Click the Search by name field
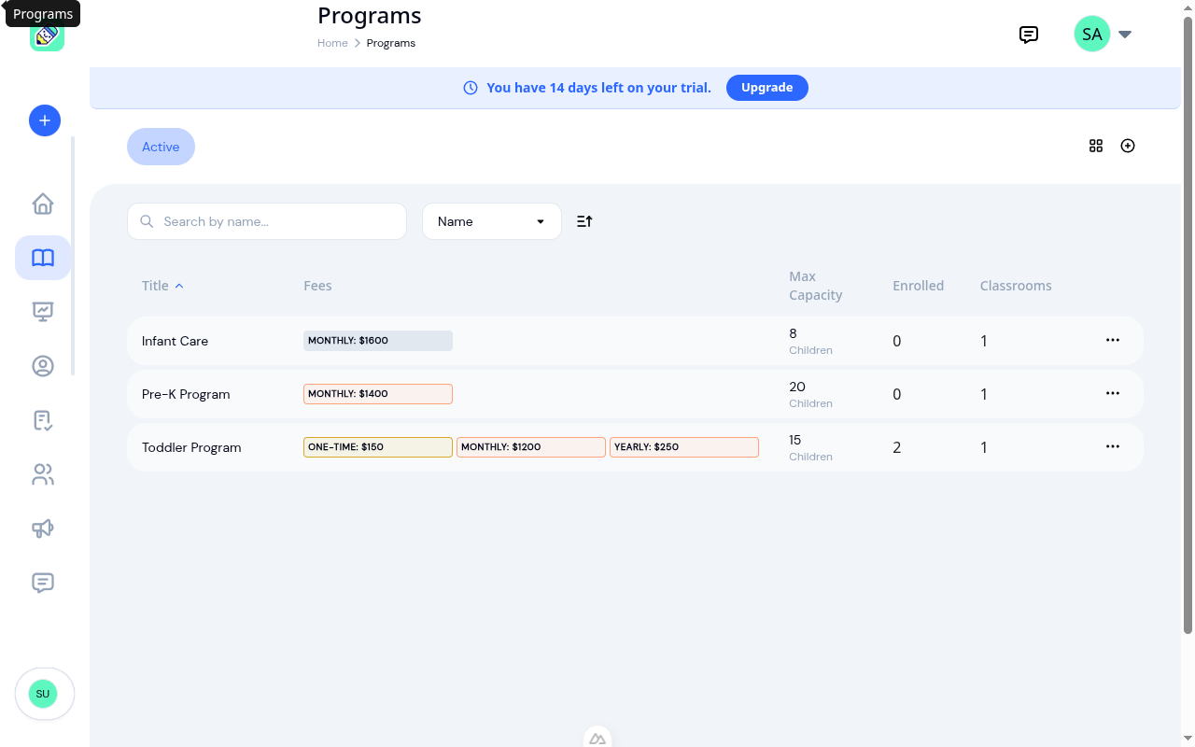1195x747 pixels. click(267, 221)
